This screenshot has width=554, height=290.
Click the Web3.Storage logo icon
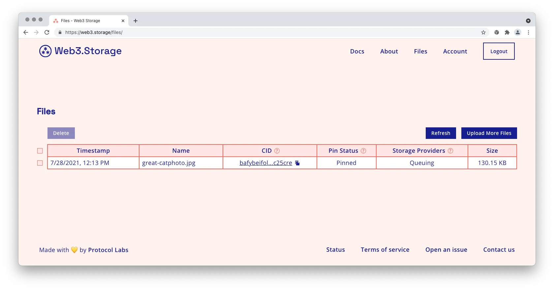pos(46,51)
